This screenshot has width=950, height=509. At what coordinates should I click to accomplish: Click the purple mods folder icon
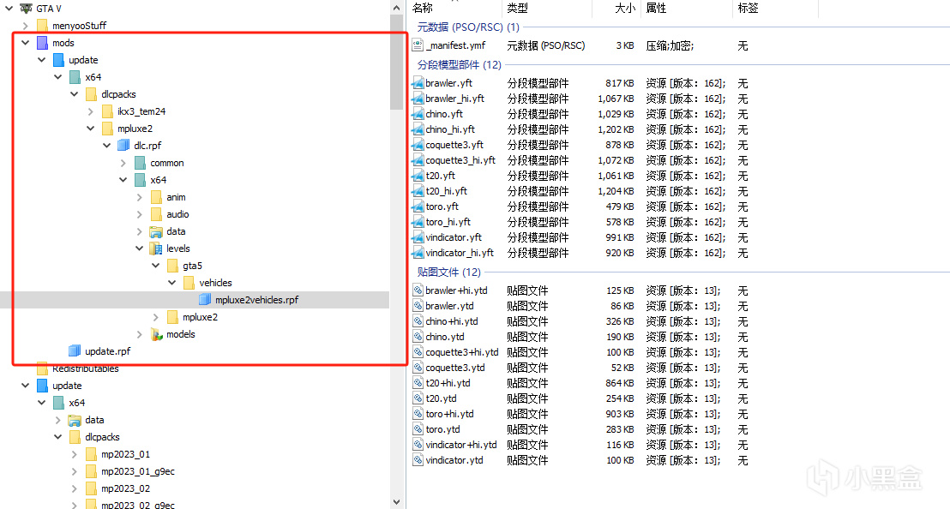coord(42,42)
